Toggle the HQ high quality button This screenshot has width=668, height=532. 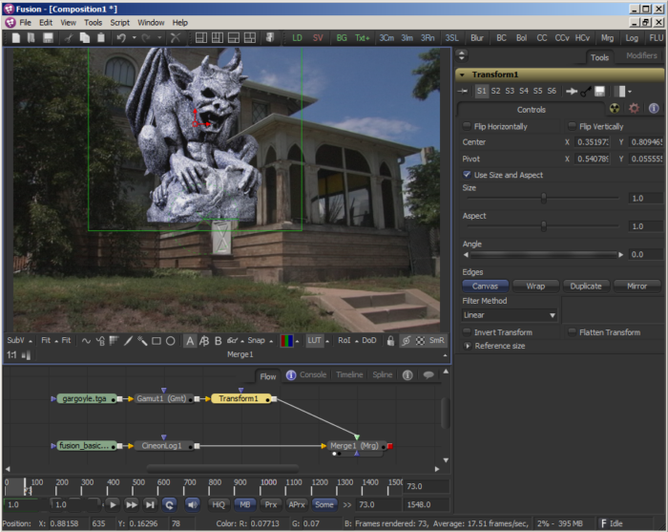click(x=219, y=504)
